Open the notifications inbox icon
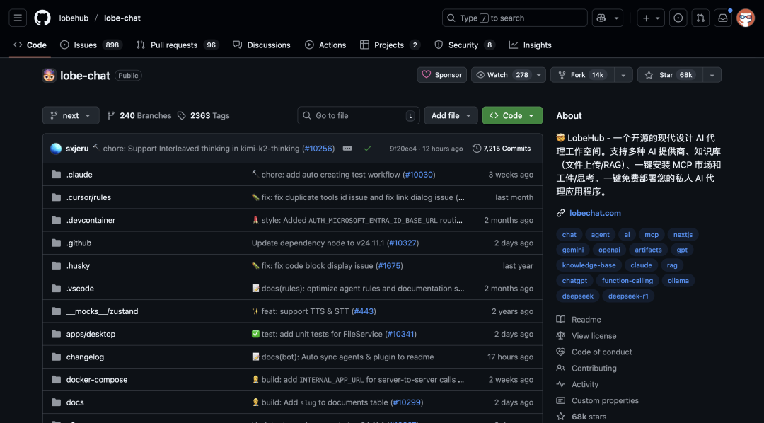The width and height of the screenshot is (764, 423). click(722, 18)
